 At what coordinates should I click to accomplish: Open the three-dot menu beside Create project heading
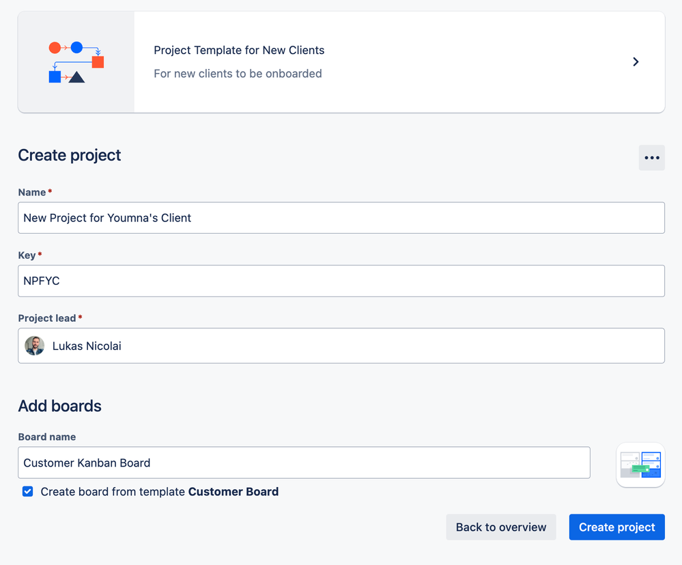click(x=651, y=158)
